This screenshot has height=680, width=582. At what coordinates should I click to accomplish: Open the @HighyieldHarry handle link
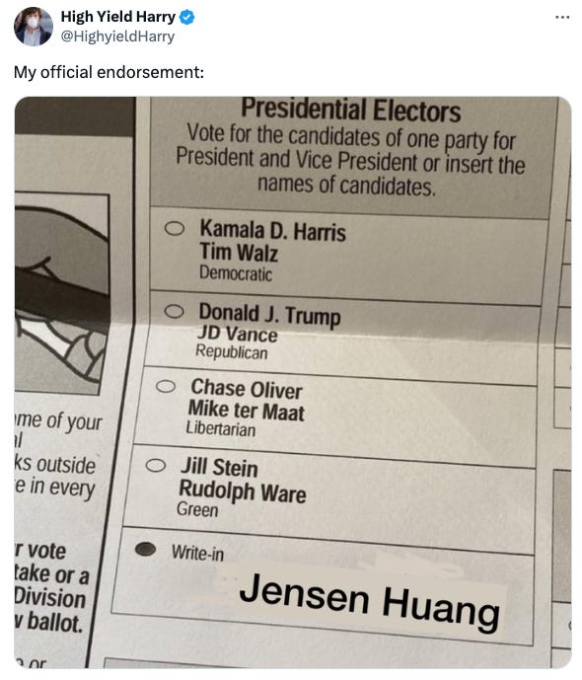[117, 37]
